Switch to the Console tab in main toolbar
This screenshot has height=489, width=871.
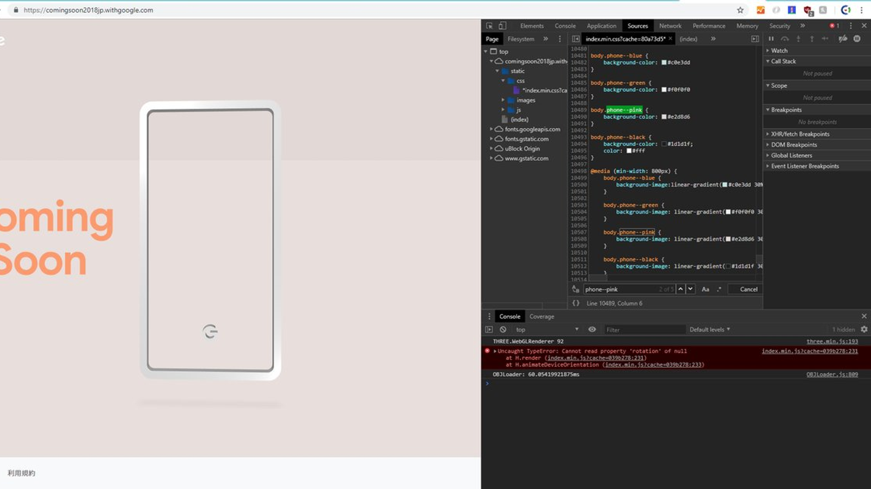tap(565, 26)
